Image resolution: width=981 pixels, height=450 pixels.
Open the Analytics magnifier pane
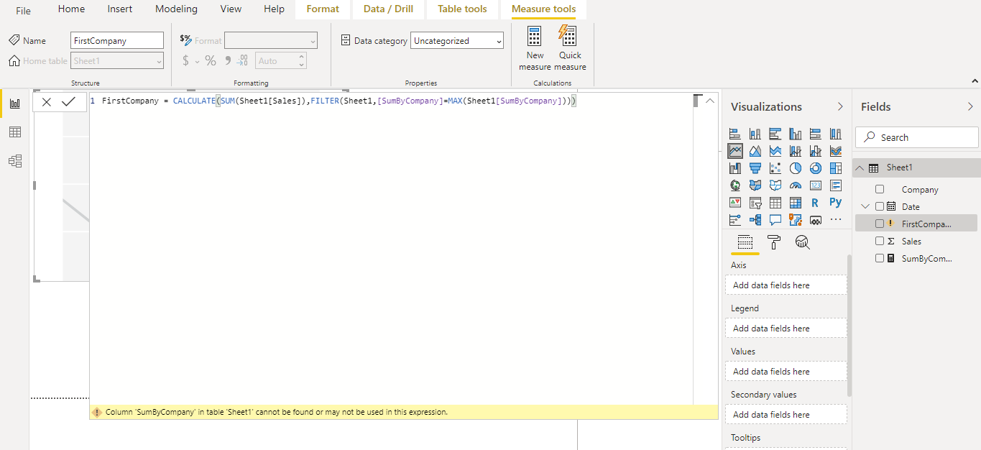click(x=803, y=242)
